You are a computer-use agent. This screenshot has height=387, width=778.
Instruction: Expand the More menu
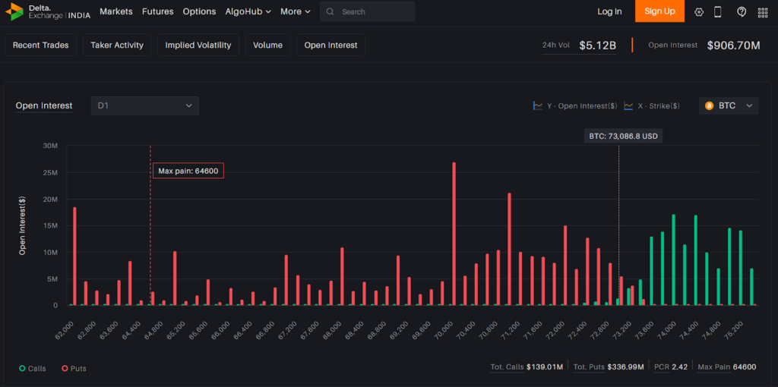point(295,11)
